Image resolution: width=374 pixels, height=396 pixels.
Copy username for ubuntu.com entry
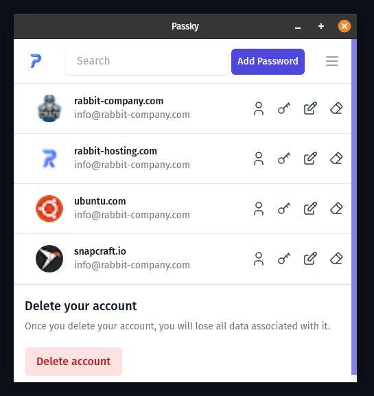pyautogui.click(x=258, y=209)
